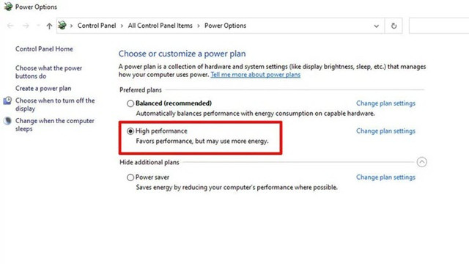Go up one level with up arrow
The width and height of the screenshot is (469, 264).
(x=49, y=26)
